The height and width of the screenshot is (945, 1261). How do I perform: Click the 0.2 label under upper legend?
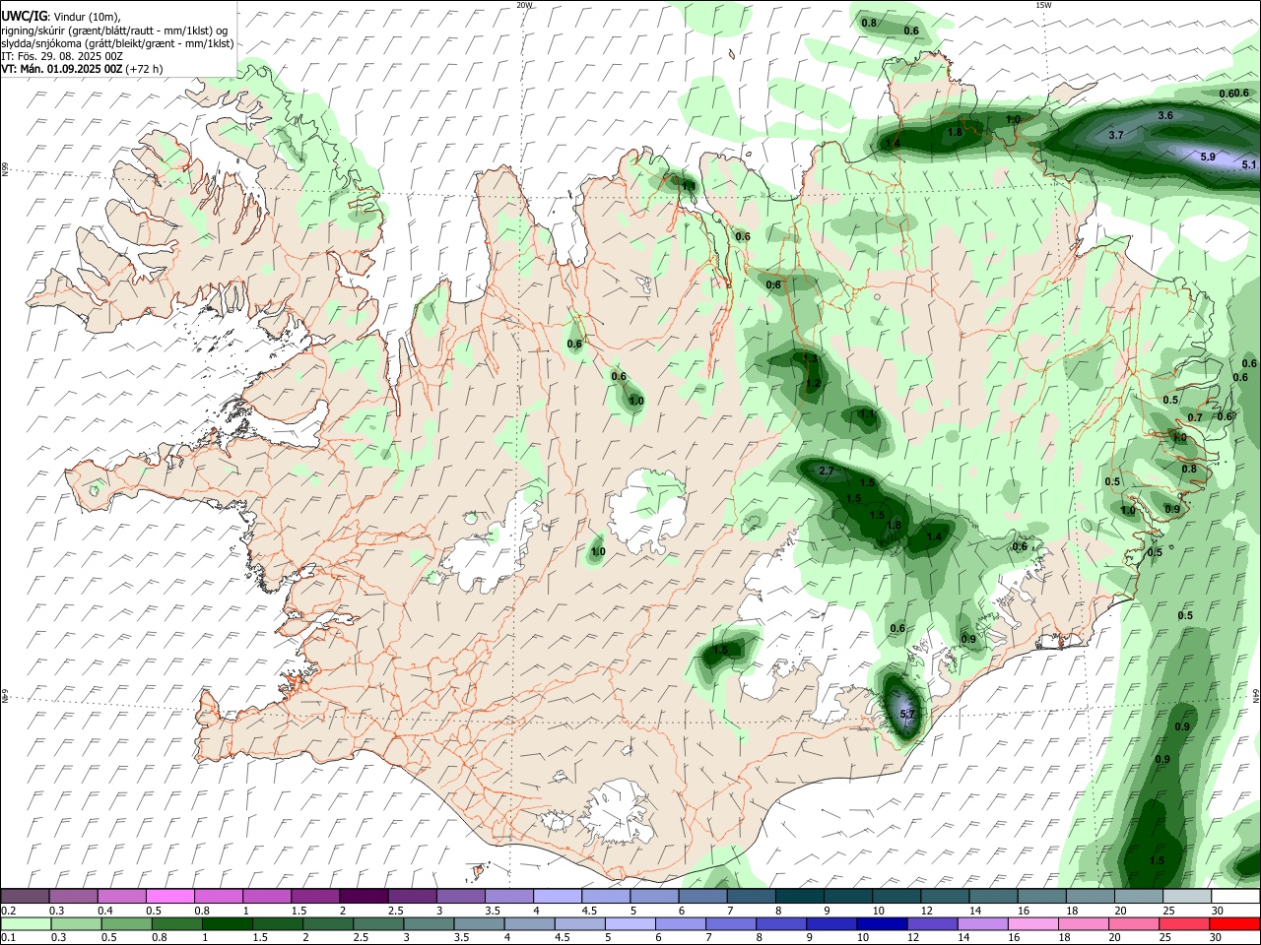(x=8, y=911)
